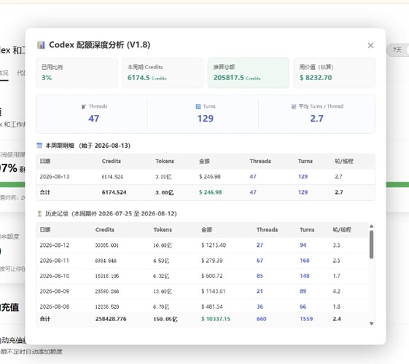Click turns value 94 in 2026-08-12 row
Image resolution: width=409 pixels, height=364 pixels.
[303, 245]
